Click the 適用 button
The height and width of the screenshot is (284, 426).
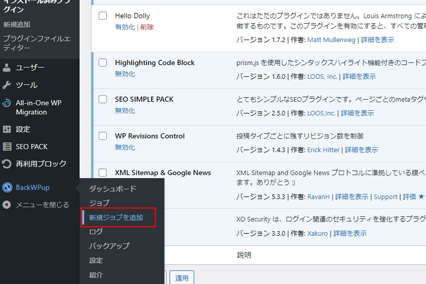coord(182,278)
